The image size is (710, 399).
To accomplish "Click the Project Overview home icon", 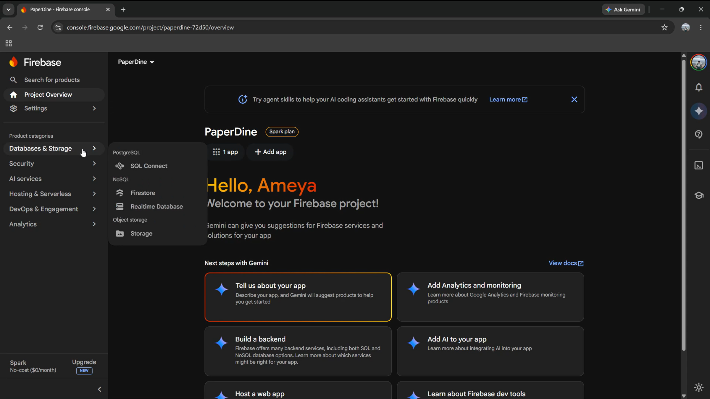I will [x=13, y=95].
